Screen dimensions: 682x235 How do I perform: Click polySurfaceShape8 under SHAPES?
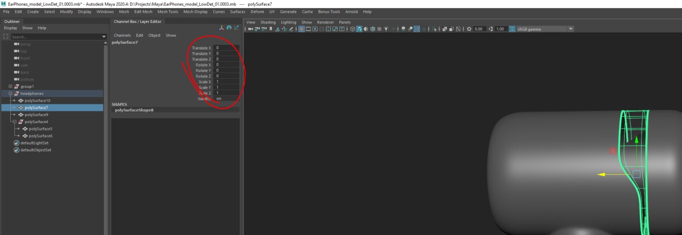(134, 110)
